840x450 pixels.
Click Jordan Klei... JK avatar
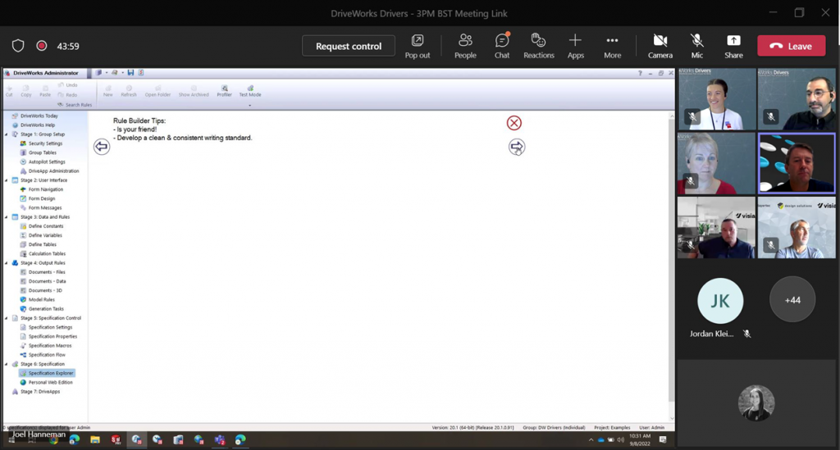720,300
